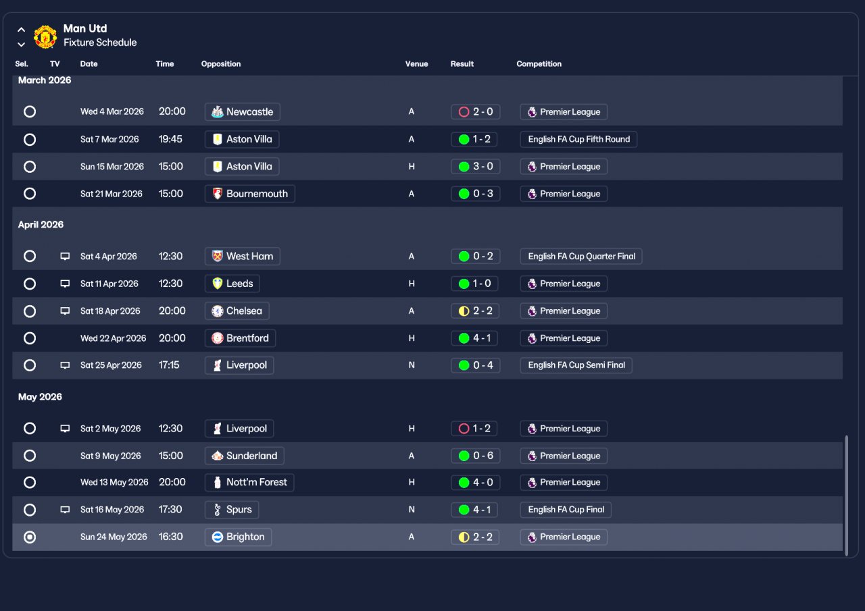Click the TV icon for Spurs fixture
865x611 pixels.
click(x=65, y=510)
